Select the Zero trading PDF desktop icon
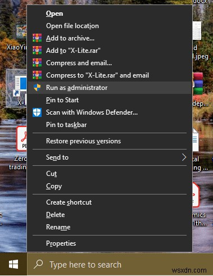This screenshot has height=276, width=213. click(x=21, y=139)
